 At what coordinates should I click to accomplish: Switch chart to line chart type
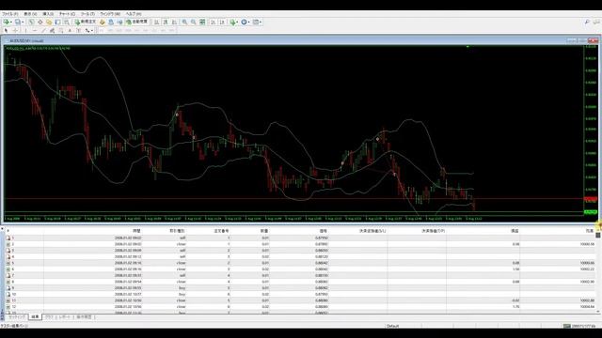click(174, 22)
